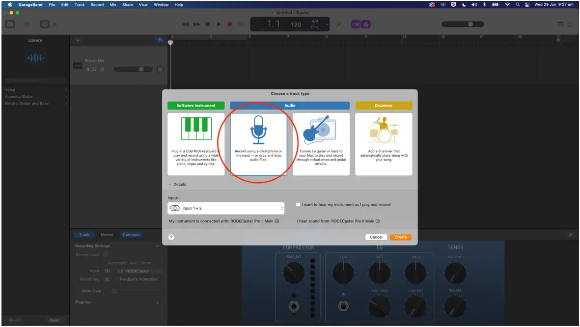Viewport: 580px width, 327px height.
Task: Enable count-in with the 1234 icon
Action: 355,24
